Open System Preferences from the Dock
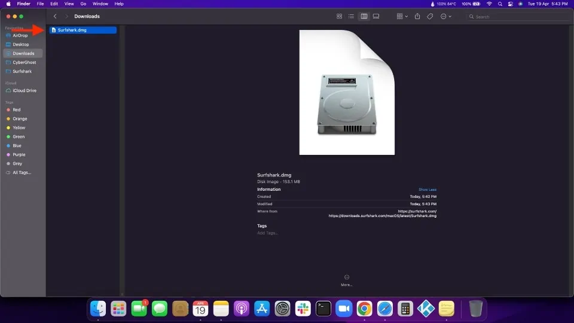Image resolution: width=574 pixels, height=323 pixels. coord(283,309)
